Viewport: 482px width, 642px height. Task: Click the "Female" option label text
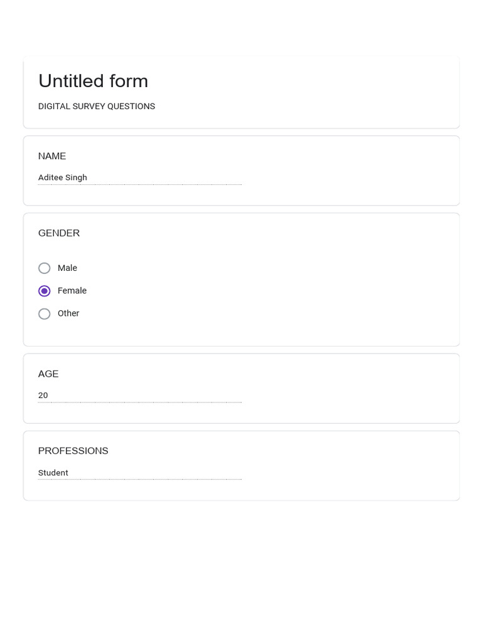click(72, 291)
